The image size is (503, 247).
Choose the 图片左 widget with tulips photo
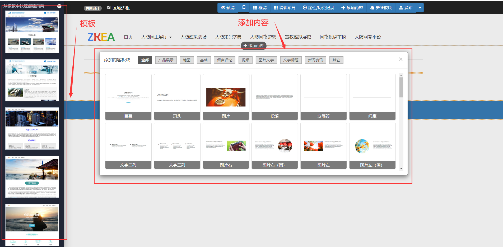click(x=324, y=146)
